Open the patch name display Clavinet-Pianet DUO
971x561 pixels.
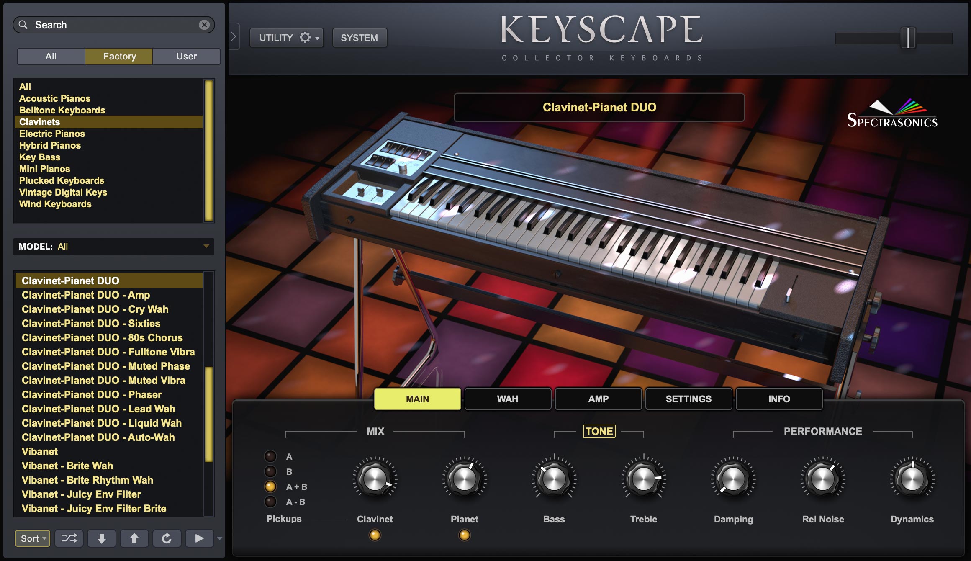coord(599,107)
